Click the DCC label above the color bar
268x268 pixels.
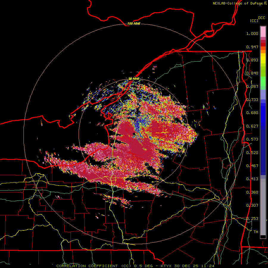point(262,18)
